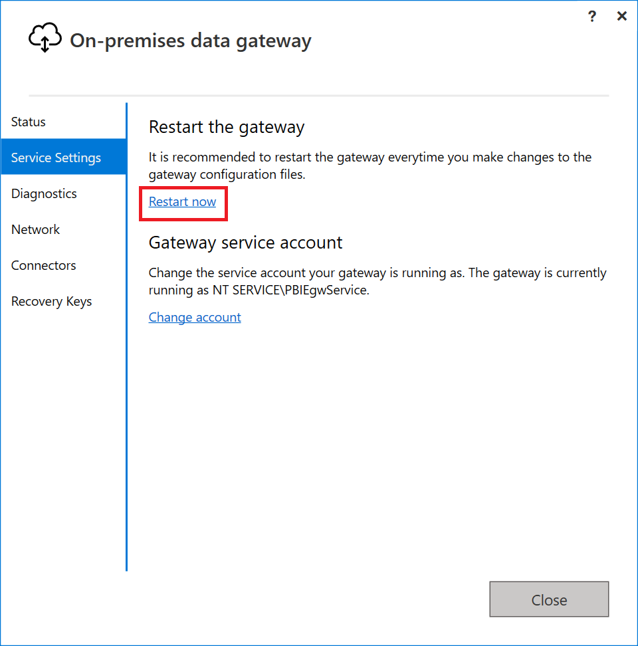Click the help question mark icon

click(591, 16)
